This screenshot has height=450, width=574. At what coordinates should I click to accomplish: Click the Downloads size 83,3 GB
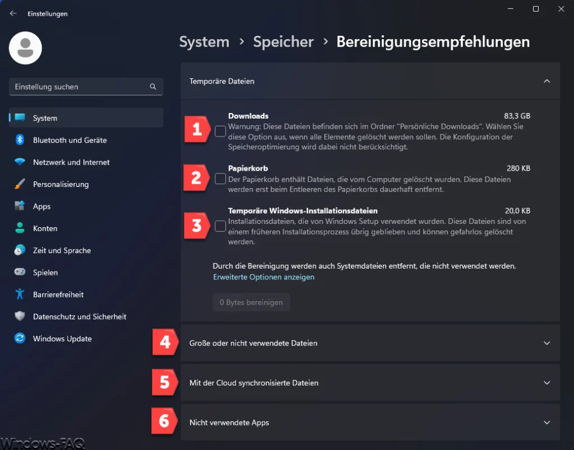point(517,116)
